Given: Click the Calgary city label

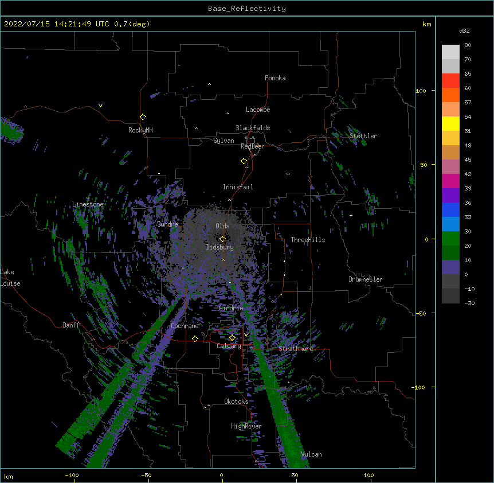Looking at the screenshot, I should [229, 346].
